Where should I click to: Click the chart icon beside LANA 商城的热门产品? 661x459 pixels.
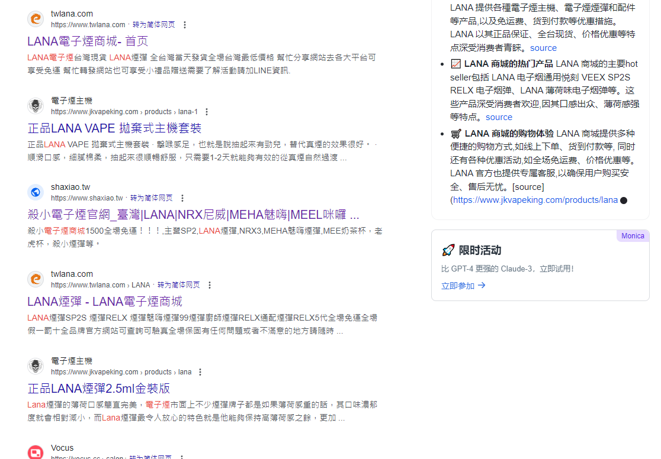click(455, 64)
